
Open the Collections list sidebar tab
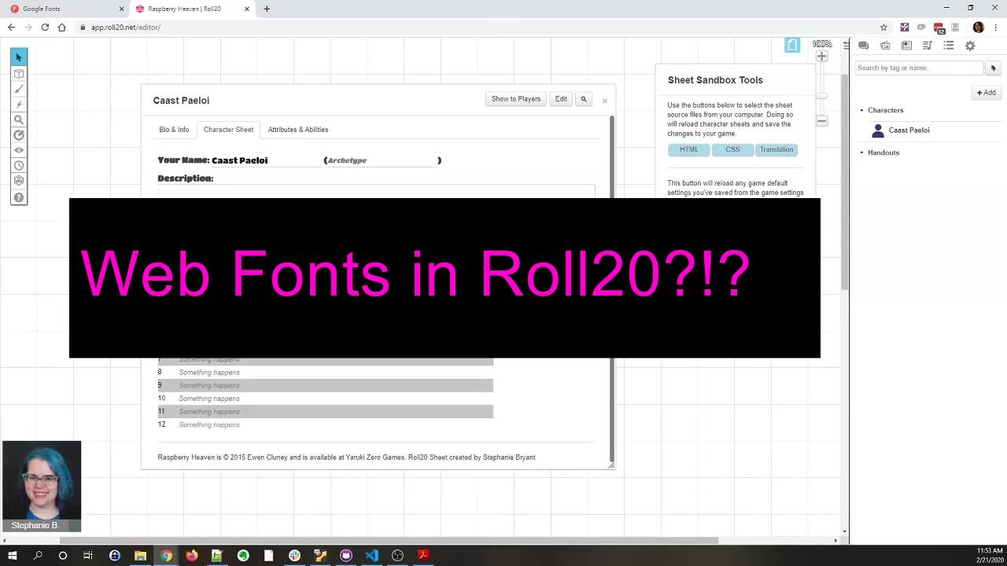click(949, 46)
